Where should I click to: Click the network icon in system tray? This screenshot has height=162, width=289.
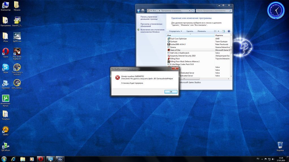pos(269,159)
